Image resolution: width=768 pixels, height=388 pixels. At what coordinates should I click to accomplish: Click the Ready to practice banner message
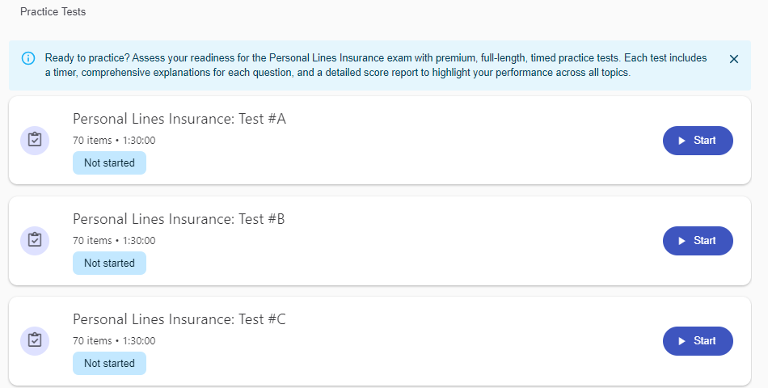click(x=376, y=65)
